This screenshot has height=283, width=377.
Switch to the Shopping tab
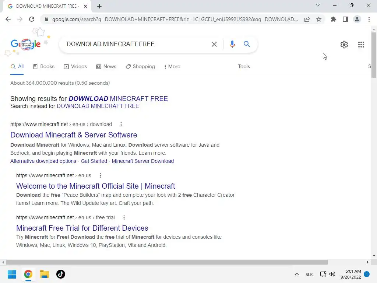click(140, 67)
